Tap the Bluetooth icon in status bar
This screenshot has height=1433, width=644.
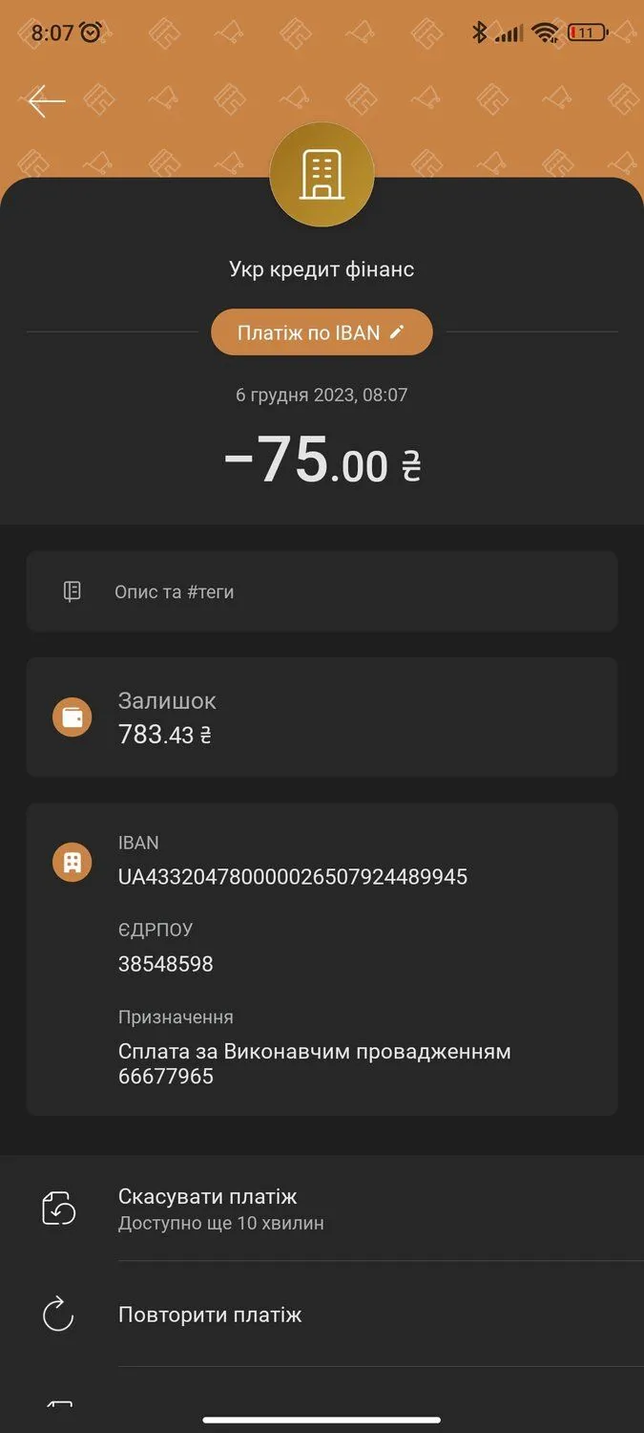(x=482, y=31)
